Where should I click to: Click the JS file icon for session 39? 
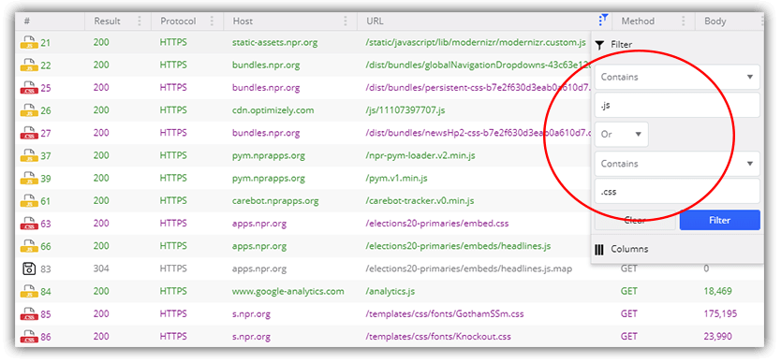[x=29, y=179]
